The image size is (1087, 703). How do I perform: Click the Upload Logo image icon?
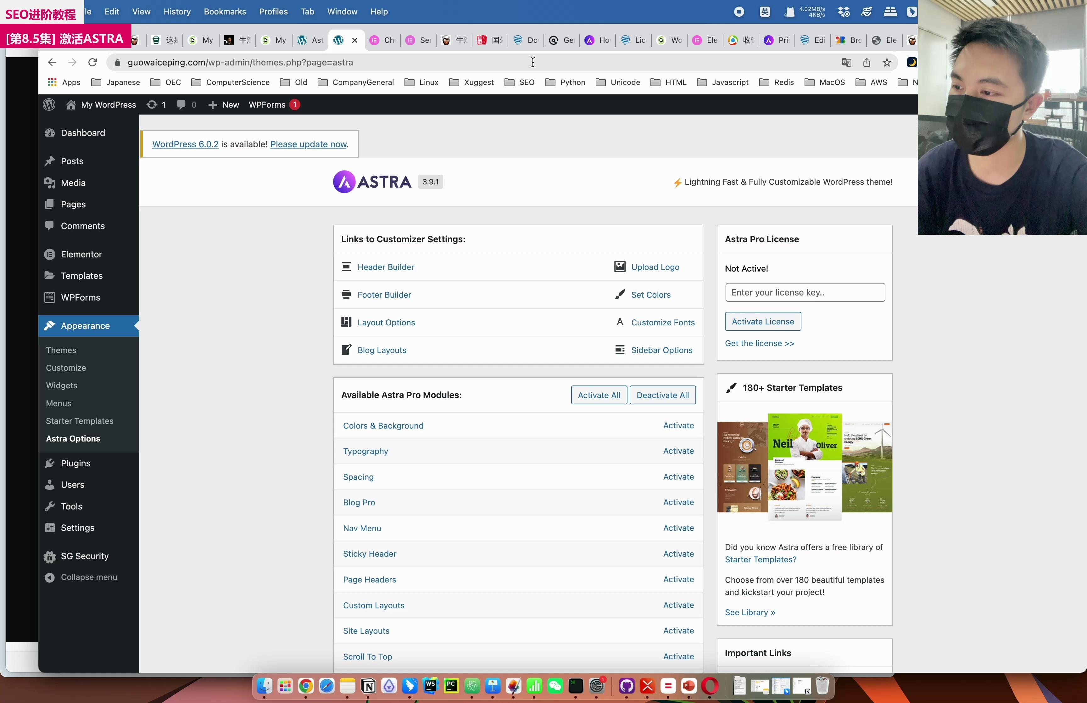(620, 267)
